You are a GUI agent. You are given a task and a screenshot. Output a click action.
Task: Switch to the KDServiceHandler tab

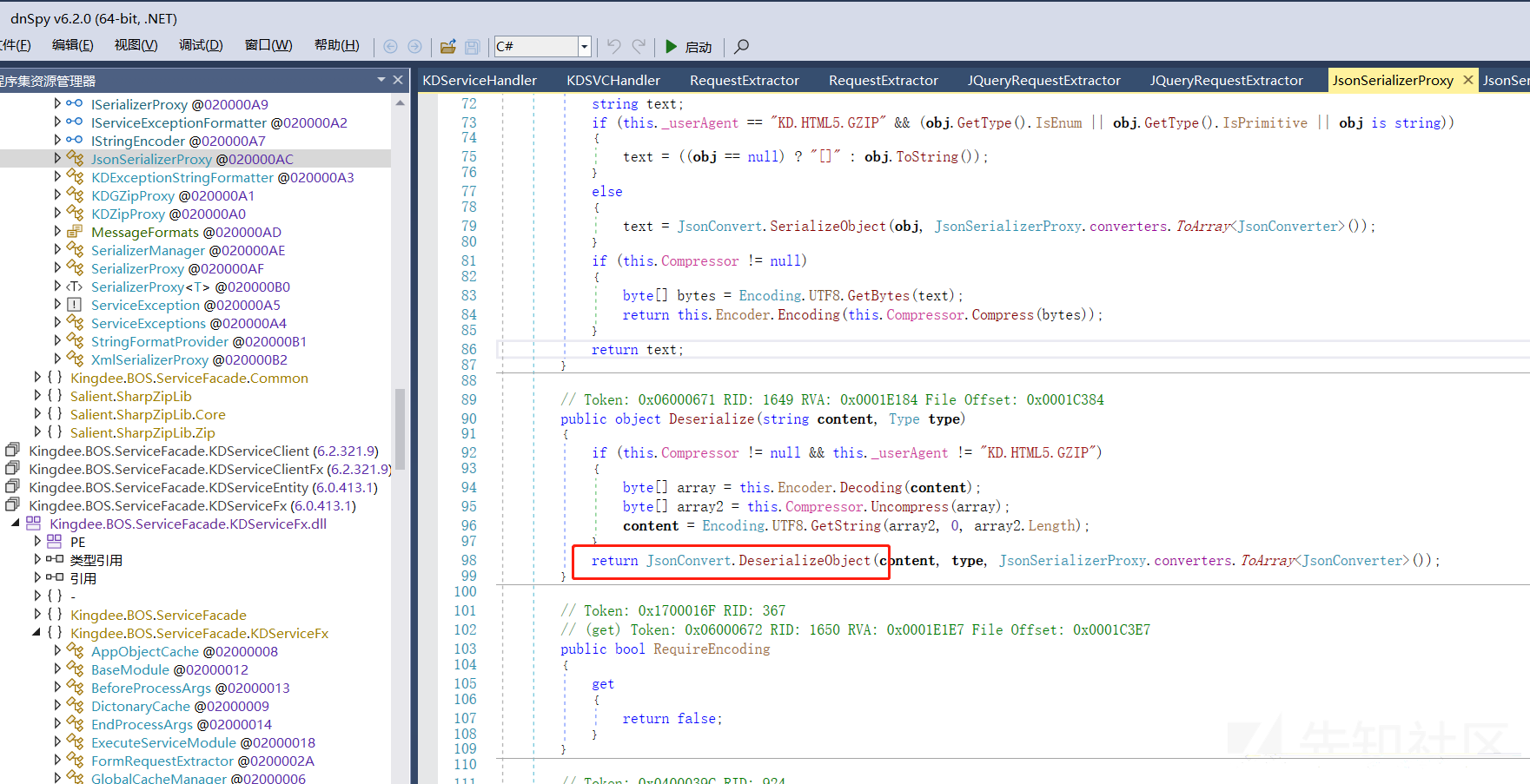point(480,80)
